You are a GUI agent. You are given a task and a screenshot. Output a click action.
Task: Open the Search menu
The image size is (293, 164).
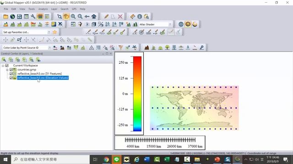(x=64, y=9)
